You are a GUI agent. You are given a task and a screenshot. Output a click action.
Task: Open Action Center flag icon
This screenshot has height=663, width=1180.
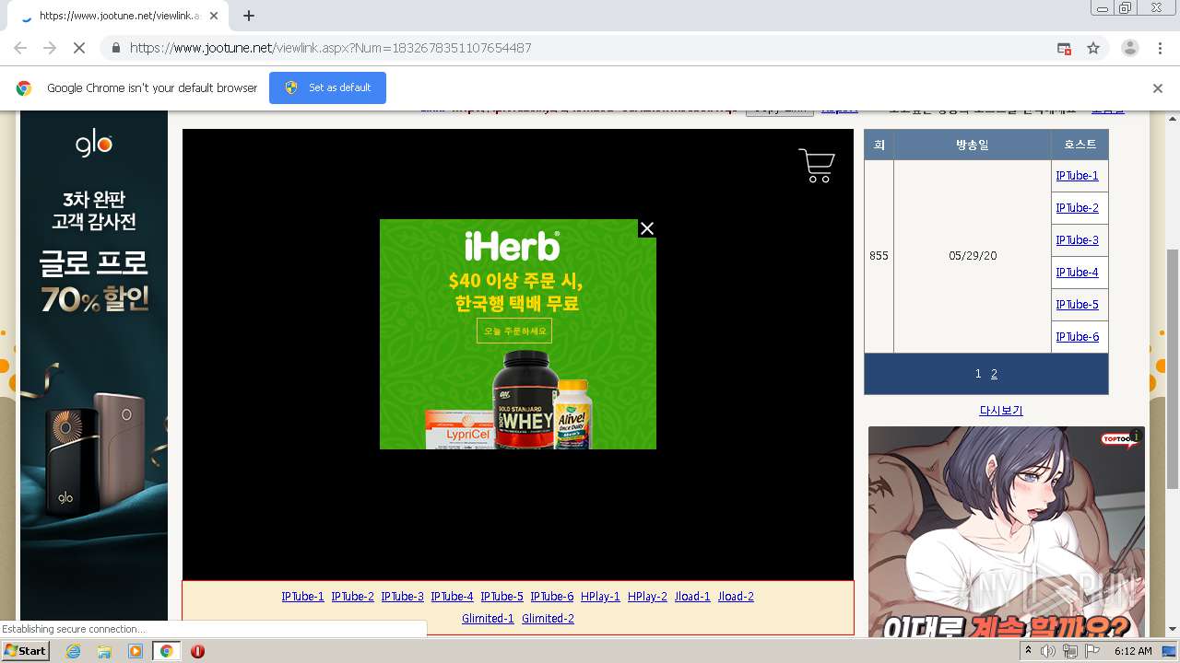coord(1091,651)
